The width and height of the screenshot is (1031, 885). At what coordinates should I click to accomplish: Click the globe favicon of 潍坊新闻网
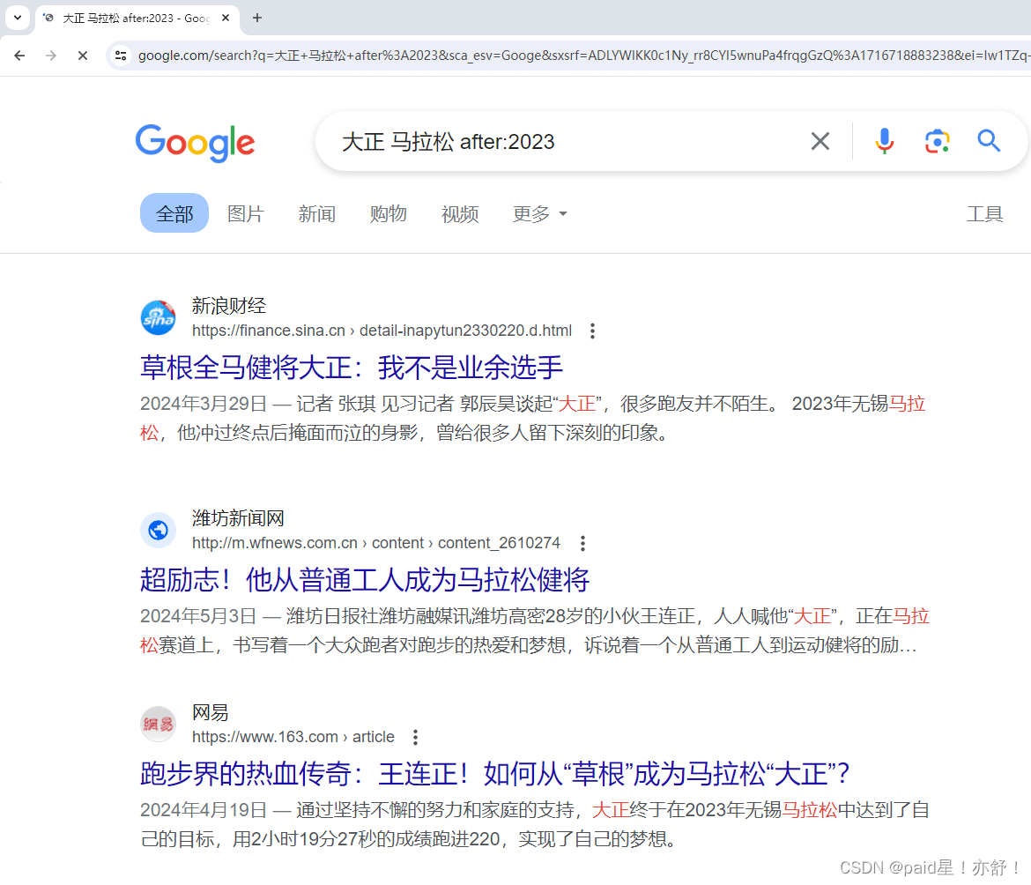[x=159, y=530]
